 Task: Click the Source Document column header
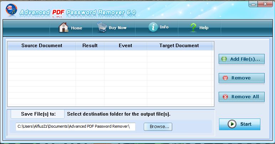(x=42, y=46)
